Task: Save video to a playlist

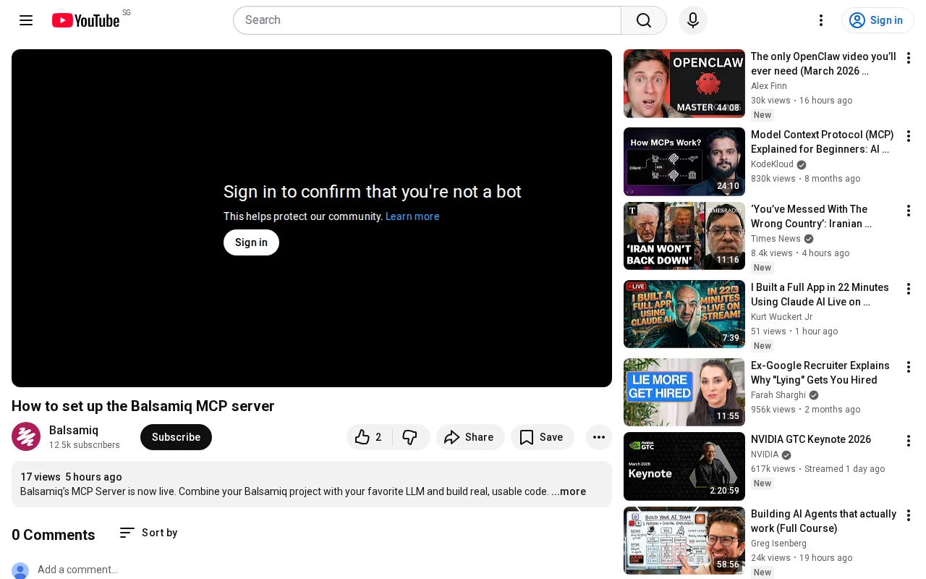Action: tap(542, 437)
